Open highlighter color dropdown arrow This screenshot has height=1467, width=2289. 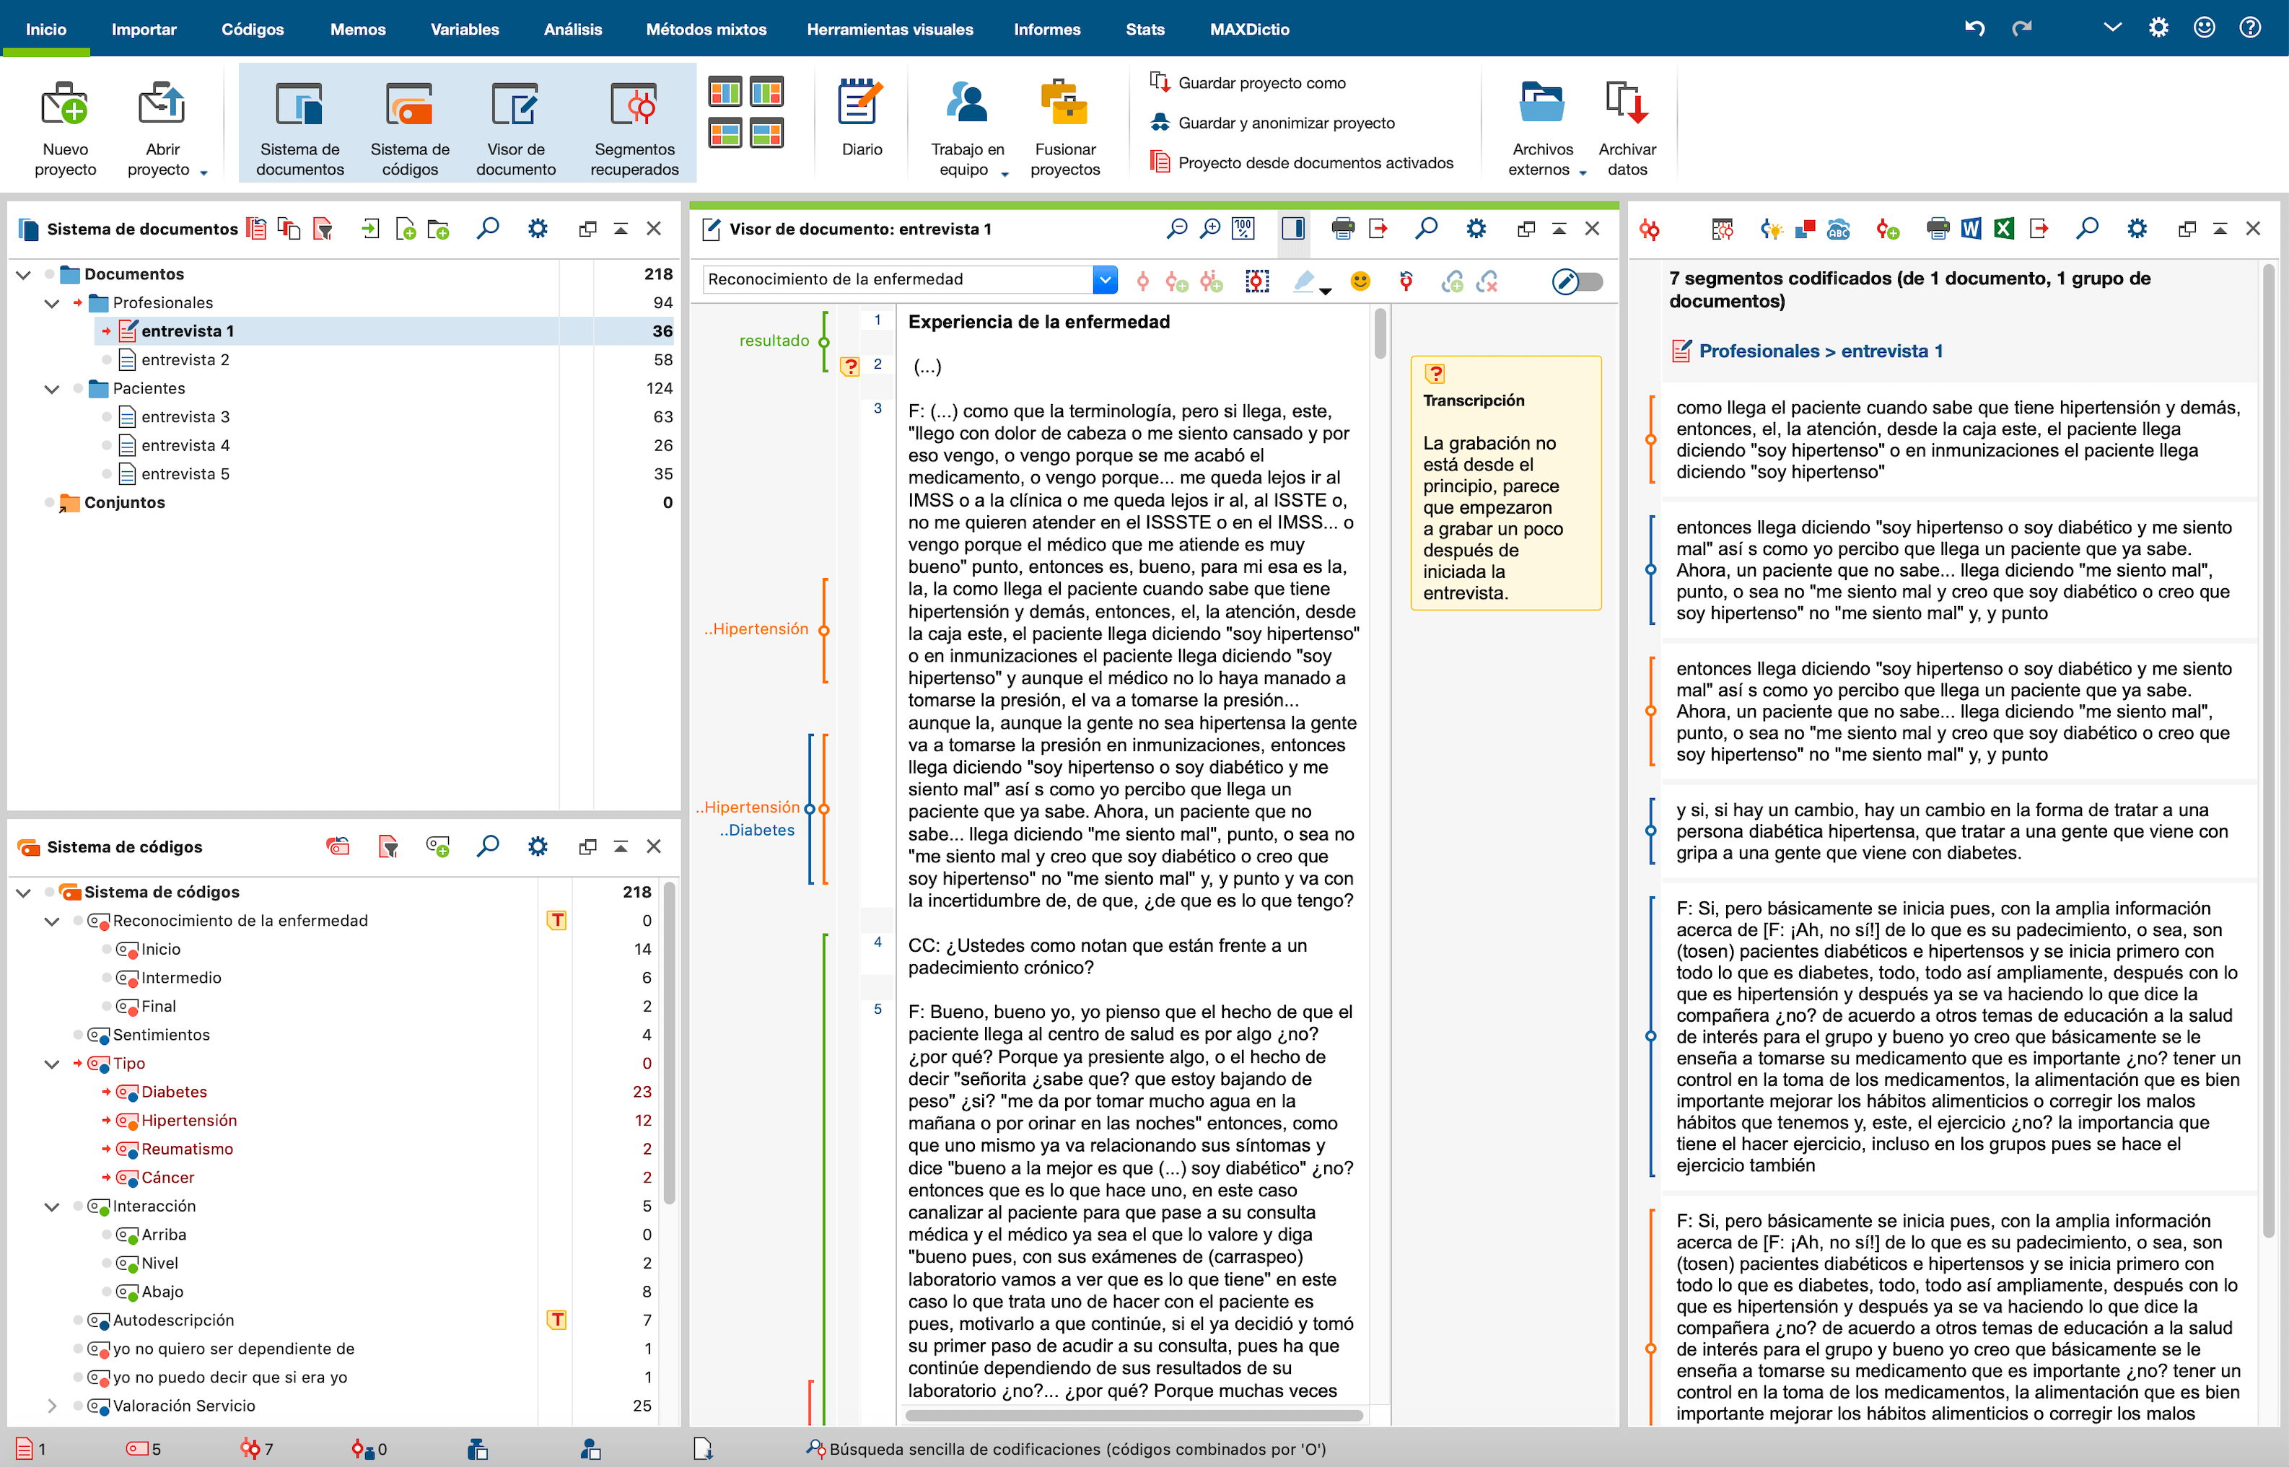pyautogui.click(x=1325, y=291)
